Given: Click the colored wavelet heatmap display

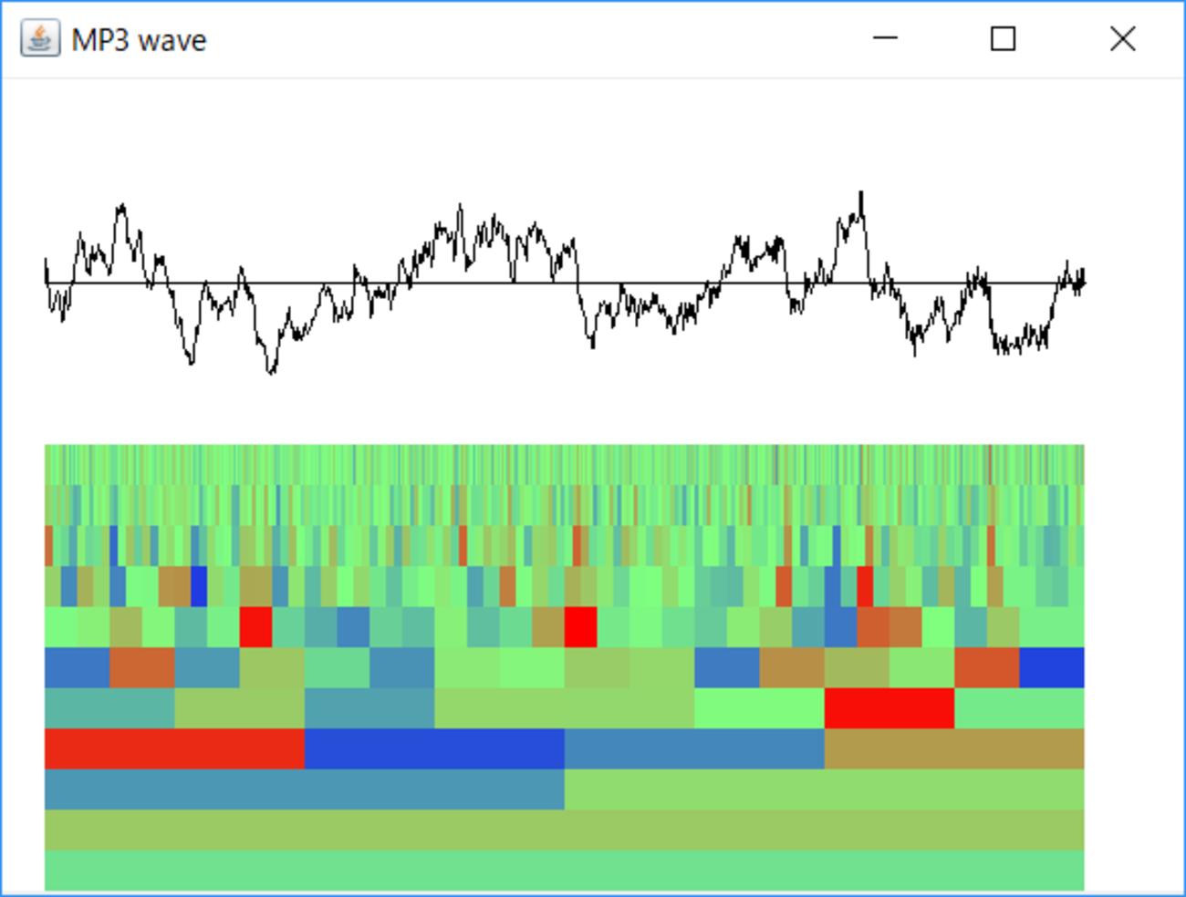Looking at the screenshot, I should coord(565,667).
